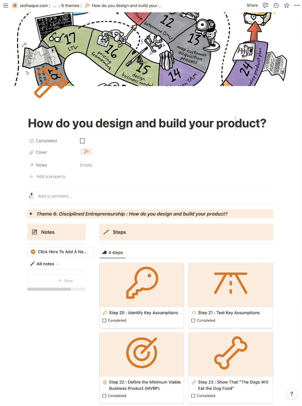The image size is (302, 406).
Task: Click Add a property
Action: (51, 176)
